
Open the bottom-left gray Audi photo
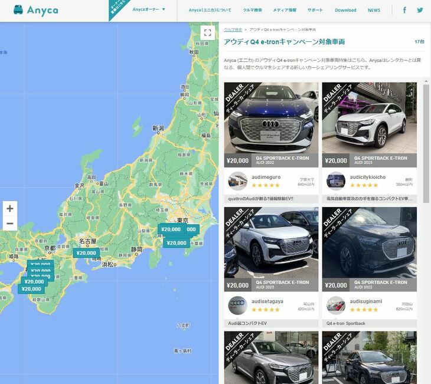click(x=271, y=357)
